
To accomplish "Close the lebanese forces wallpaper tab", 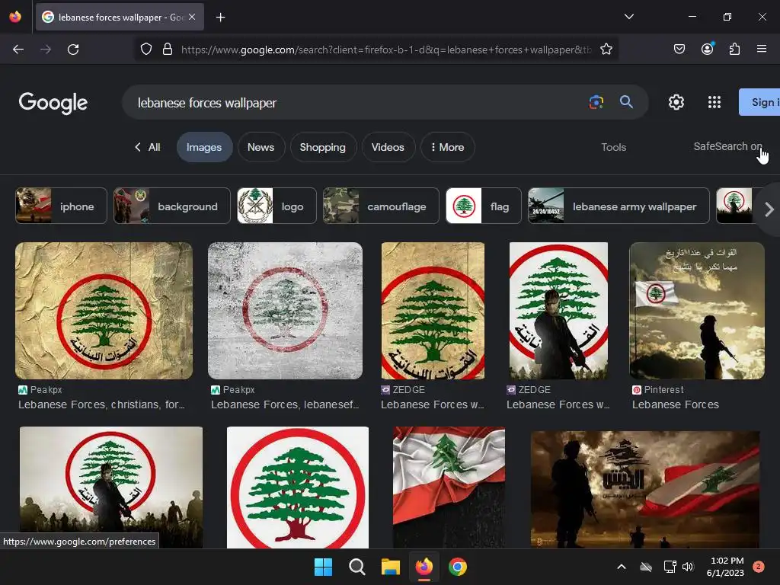I will point(192,17).
